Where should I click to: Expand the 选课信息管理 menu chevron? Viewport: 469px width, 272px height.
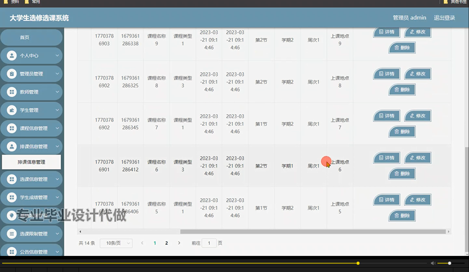[x=57, y=179]
